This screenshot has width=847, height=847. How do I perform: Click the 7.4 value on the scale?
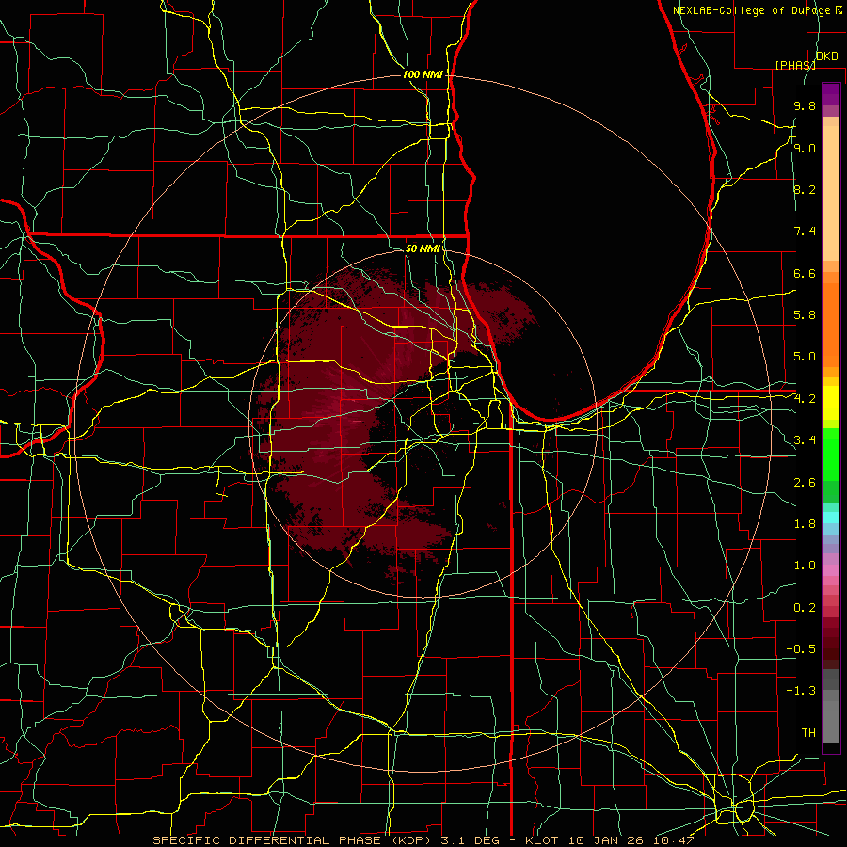[x=805, y=232]
